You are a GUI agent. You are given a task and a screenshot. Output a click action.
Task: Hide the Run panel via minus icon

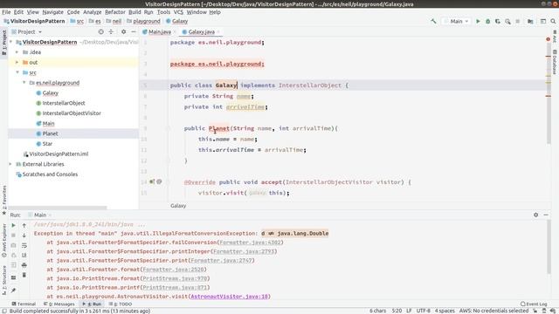pyautogui.click(x=546, y=215)
